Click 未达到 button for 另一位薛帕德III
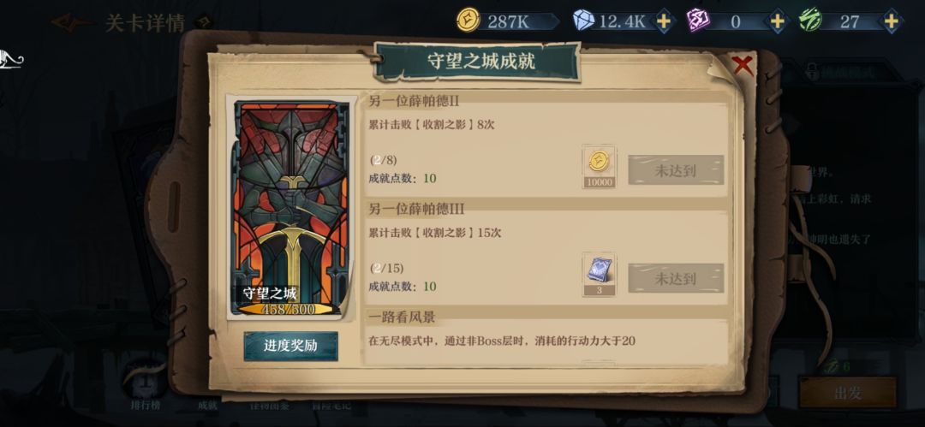Viewport: 925px width, 427px height. [676, 278]
